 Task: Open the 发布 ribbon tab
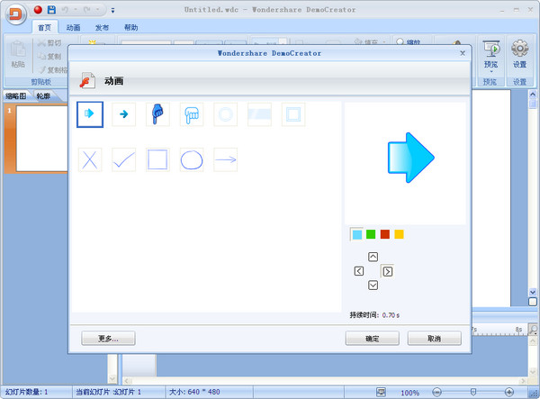coord(102,28)
